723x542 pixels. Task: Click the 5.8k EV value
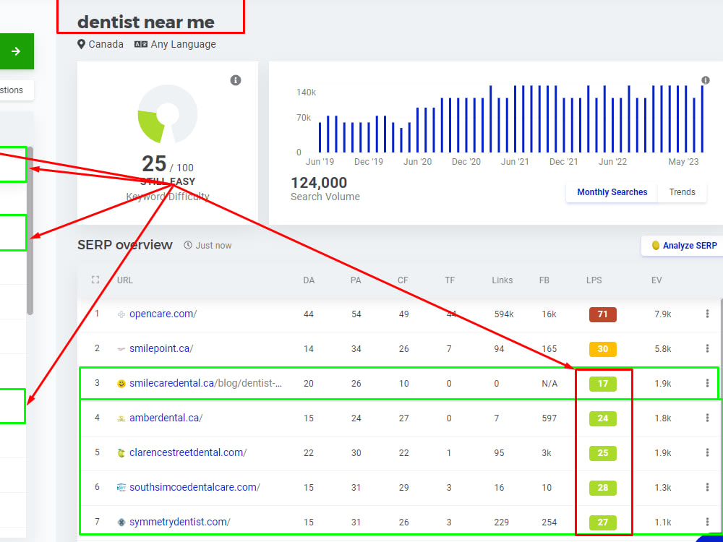click(x=662, y=349)
